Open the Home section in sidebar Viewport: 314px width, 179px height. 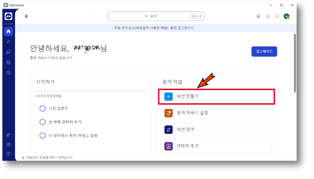pos(8,31)
